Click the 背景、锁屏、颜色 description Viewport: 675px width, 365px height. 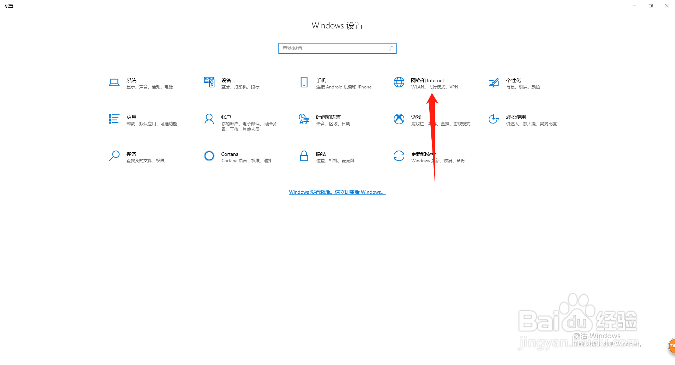(x=523, y=87)
